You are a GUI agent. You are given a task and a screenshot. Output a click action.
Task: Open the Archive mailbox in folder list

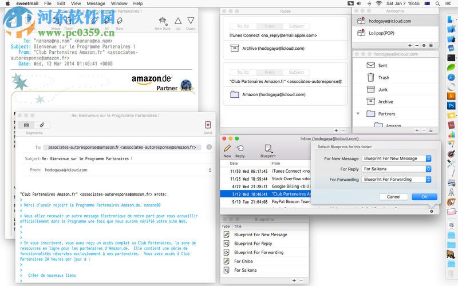(396, 102)
